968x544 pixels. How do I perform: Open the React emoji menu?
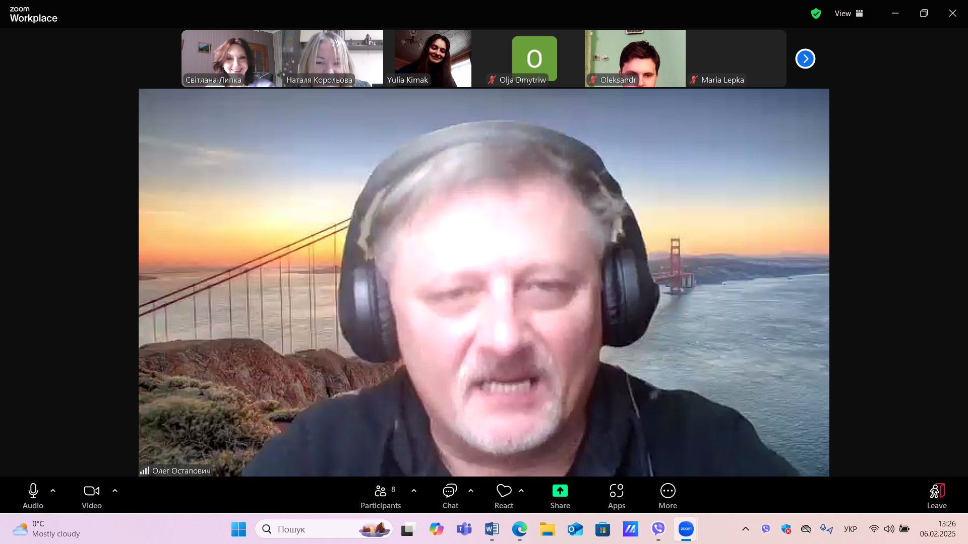(x=504, y=496)
